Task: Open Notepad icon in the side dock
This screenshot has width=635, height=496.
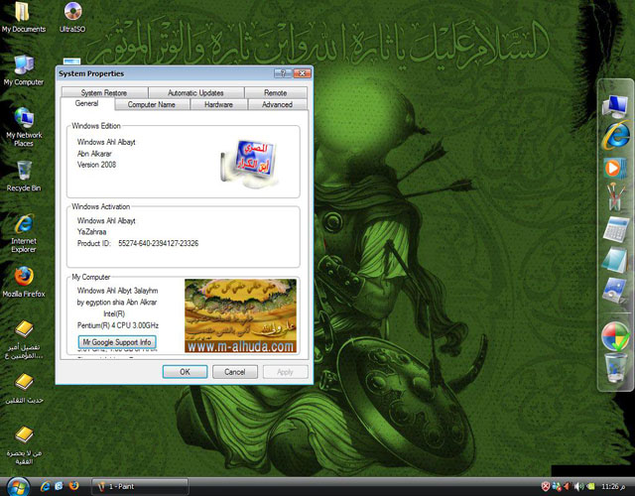Action: 615,260
